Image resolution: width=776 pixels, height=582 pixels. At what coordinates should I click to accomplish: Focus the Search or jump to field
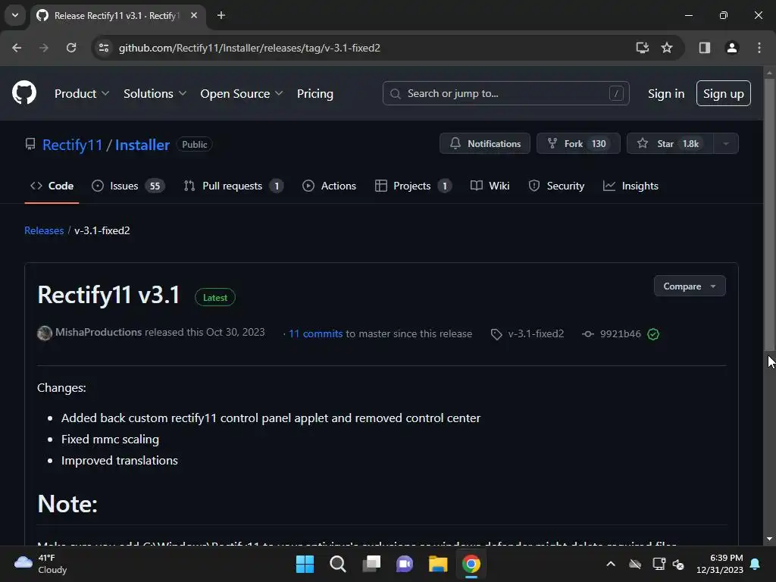[x=505, y=93]
